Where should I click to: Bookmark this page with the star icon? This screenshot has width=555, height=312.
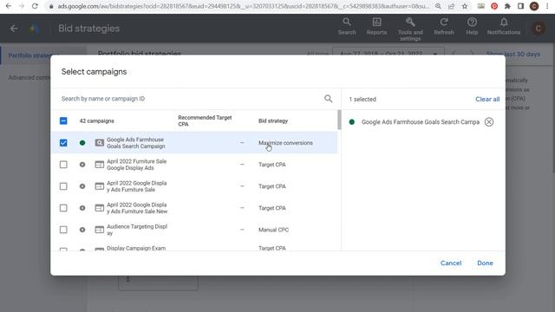click(x=465, y=6)
